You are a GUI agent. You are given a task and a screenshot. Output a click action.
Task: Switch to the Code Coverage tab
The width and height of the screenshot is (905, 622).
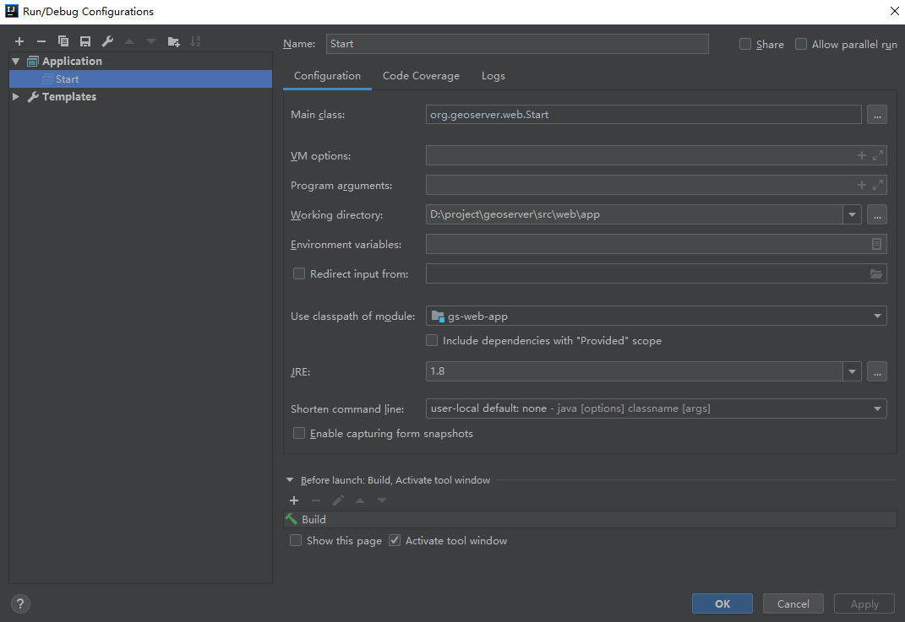(421, 76)
